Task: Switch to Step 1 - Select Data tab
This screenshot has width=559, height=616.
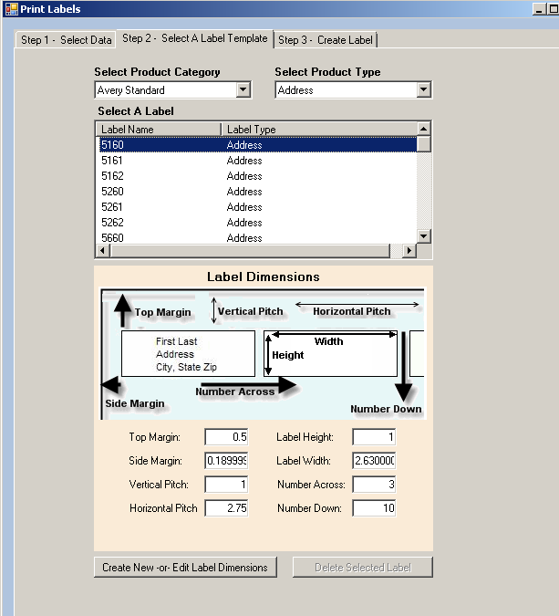Action: pyautogui.click(x=67, y=40)
